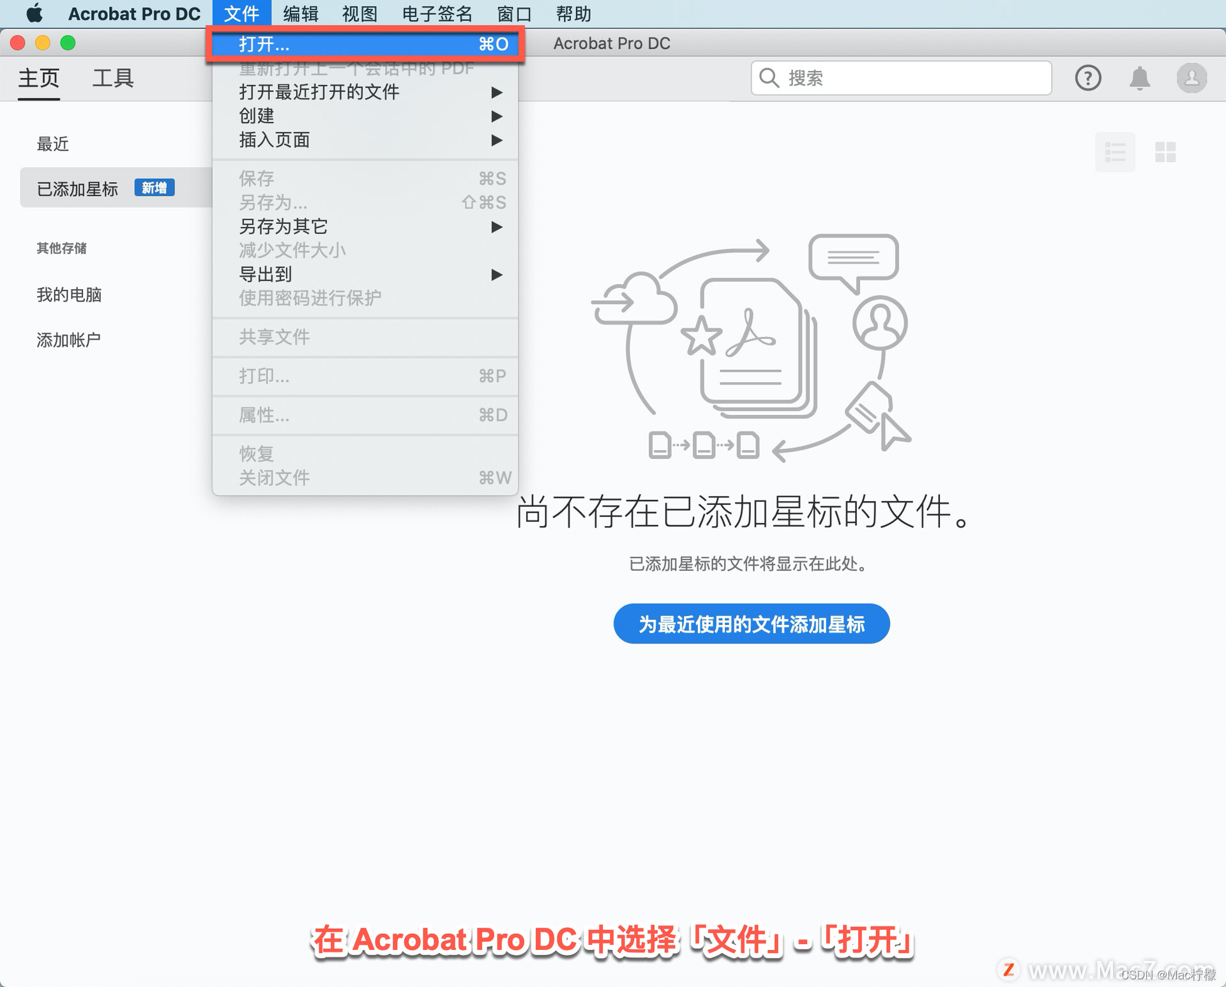Image resolution: width=1226 pixels, height=987 pixels.
Task: Switch to list view icon
Action: pyautogui.click(x=1115, y=152)
